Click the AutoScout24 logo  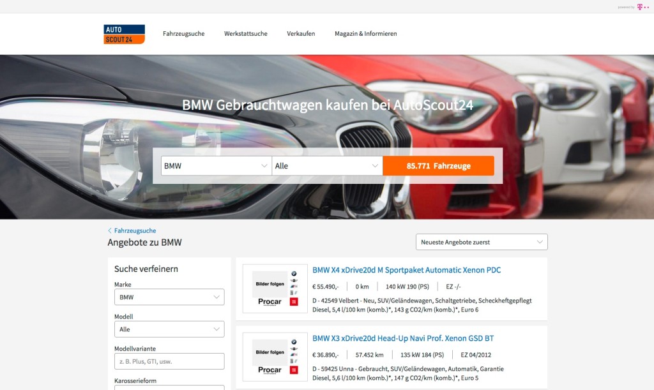click(125, 34)
